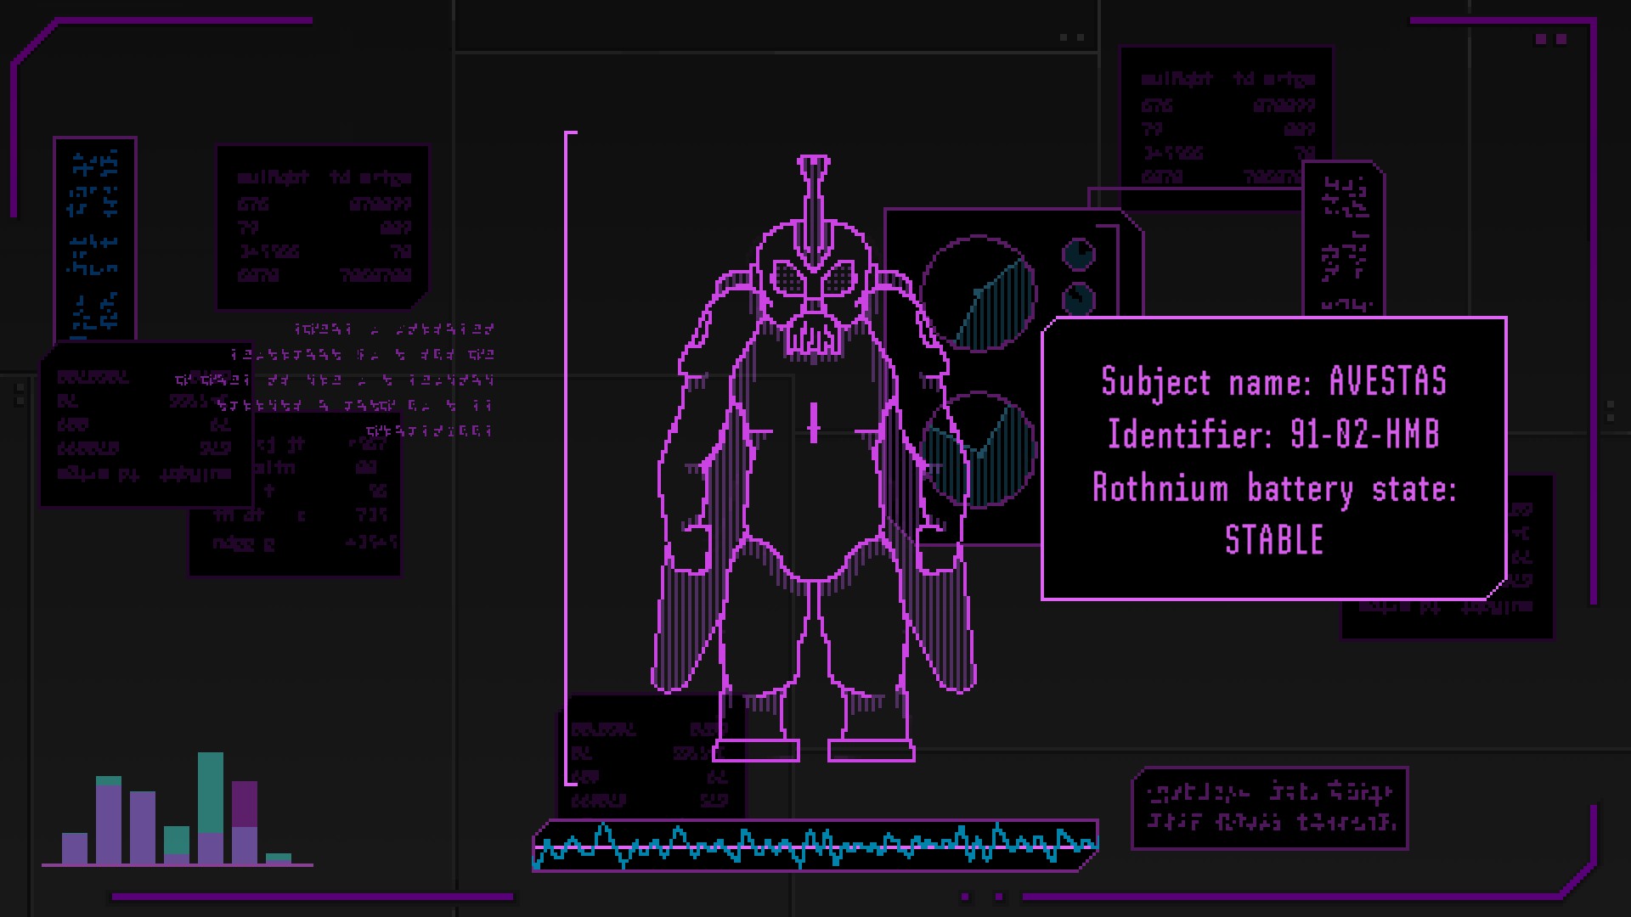Viewport: 1631px width, 917px height.
Task: Click the data table panel upper-left
Action: click(323, 227)
